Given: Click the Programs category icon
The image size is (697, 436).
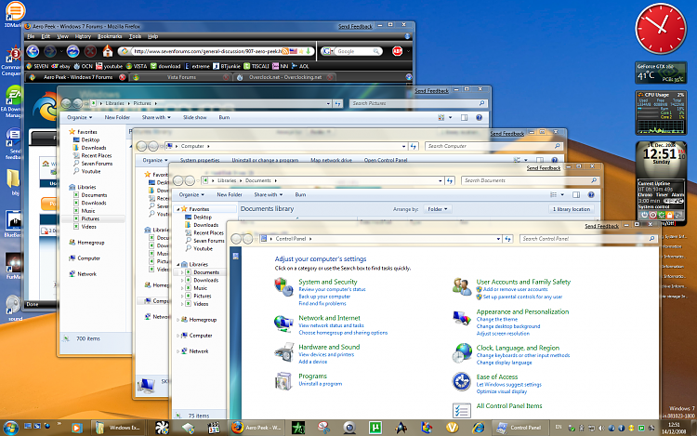Looking at the screenshot, I should [x=283, y=381].
